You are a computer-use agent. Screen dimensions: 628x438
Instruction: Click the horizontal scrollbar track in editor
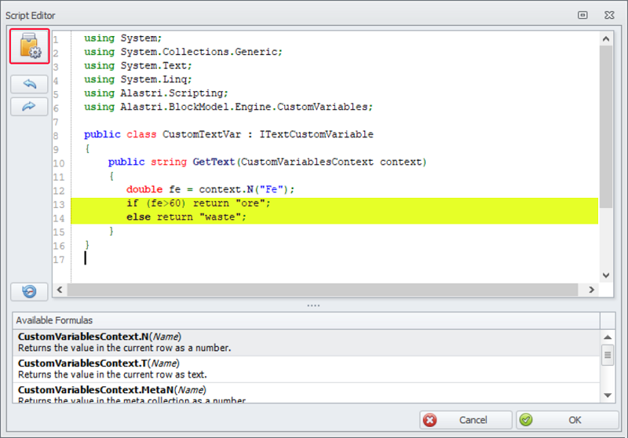(x=323, y=290)
